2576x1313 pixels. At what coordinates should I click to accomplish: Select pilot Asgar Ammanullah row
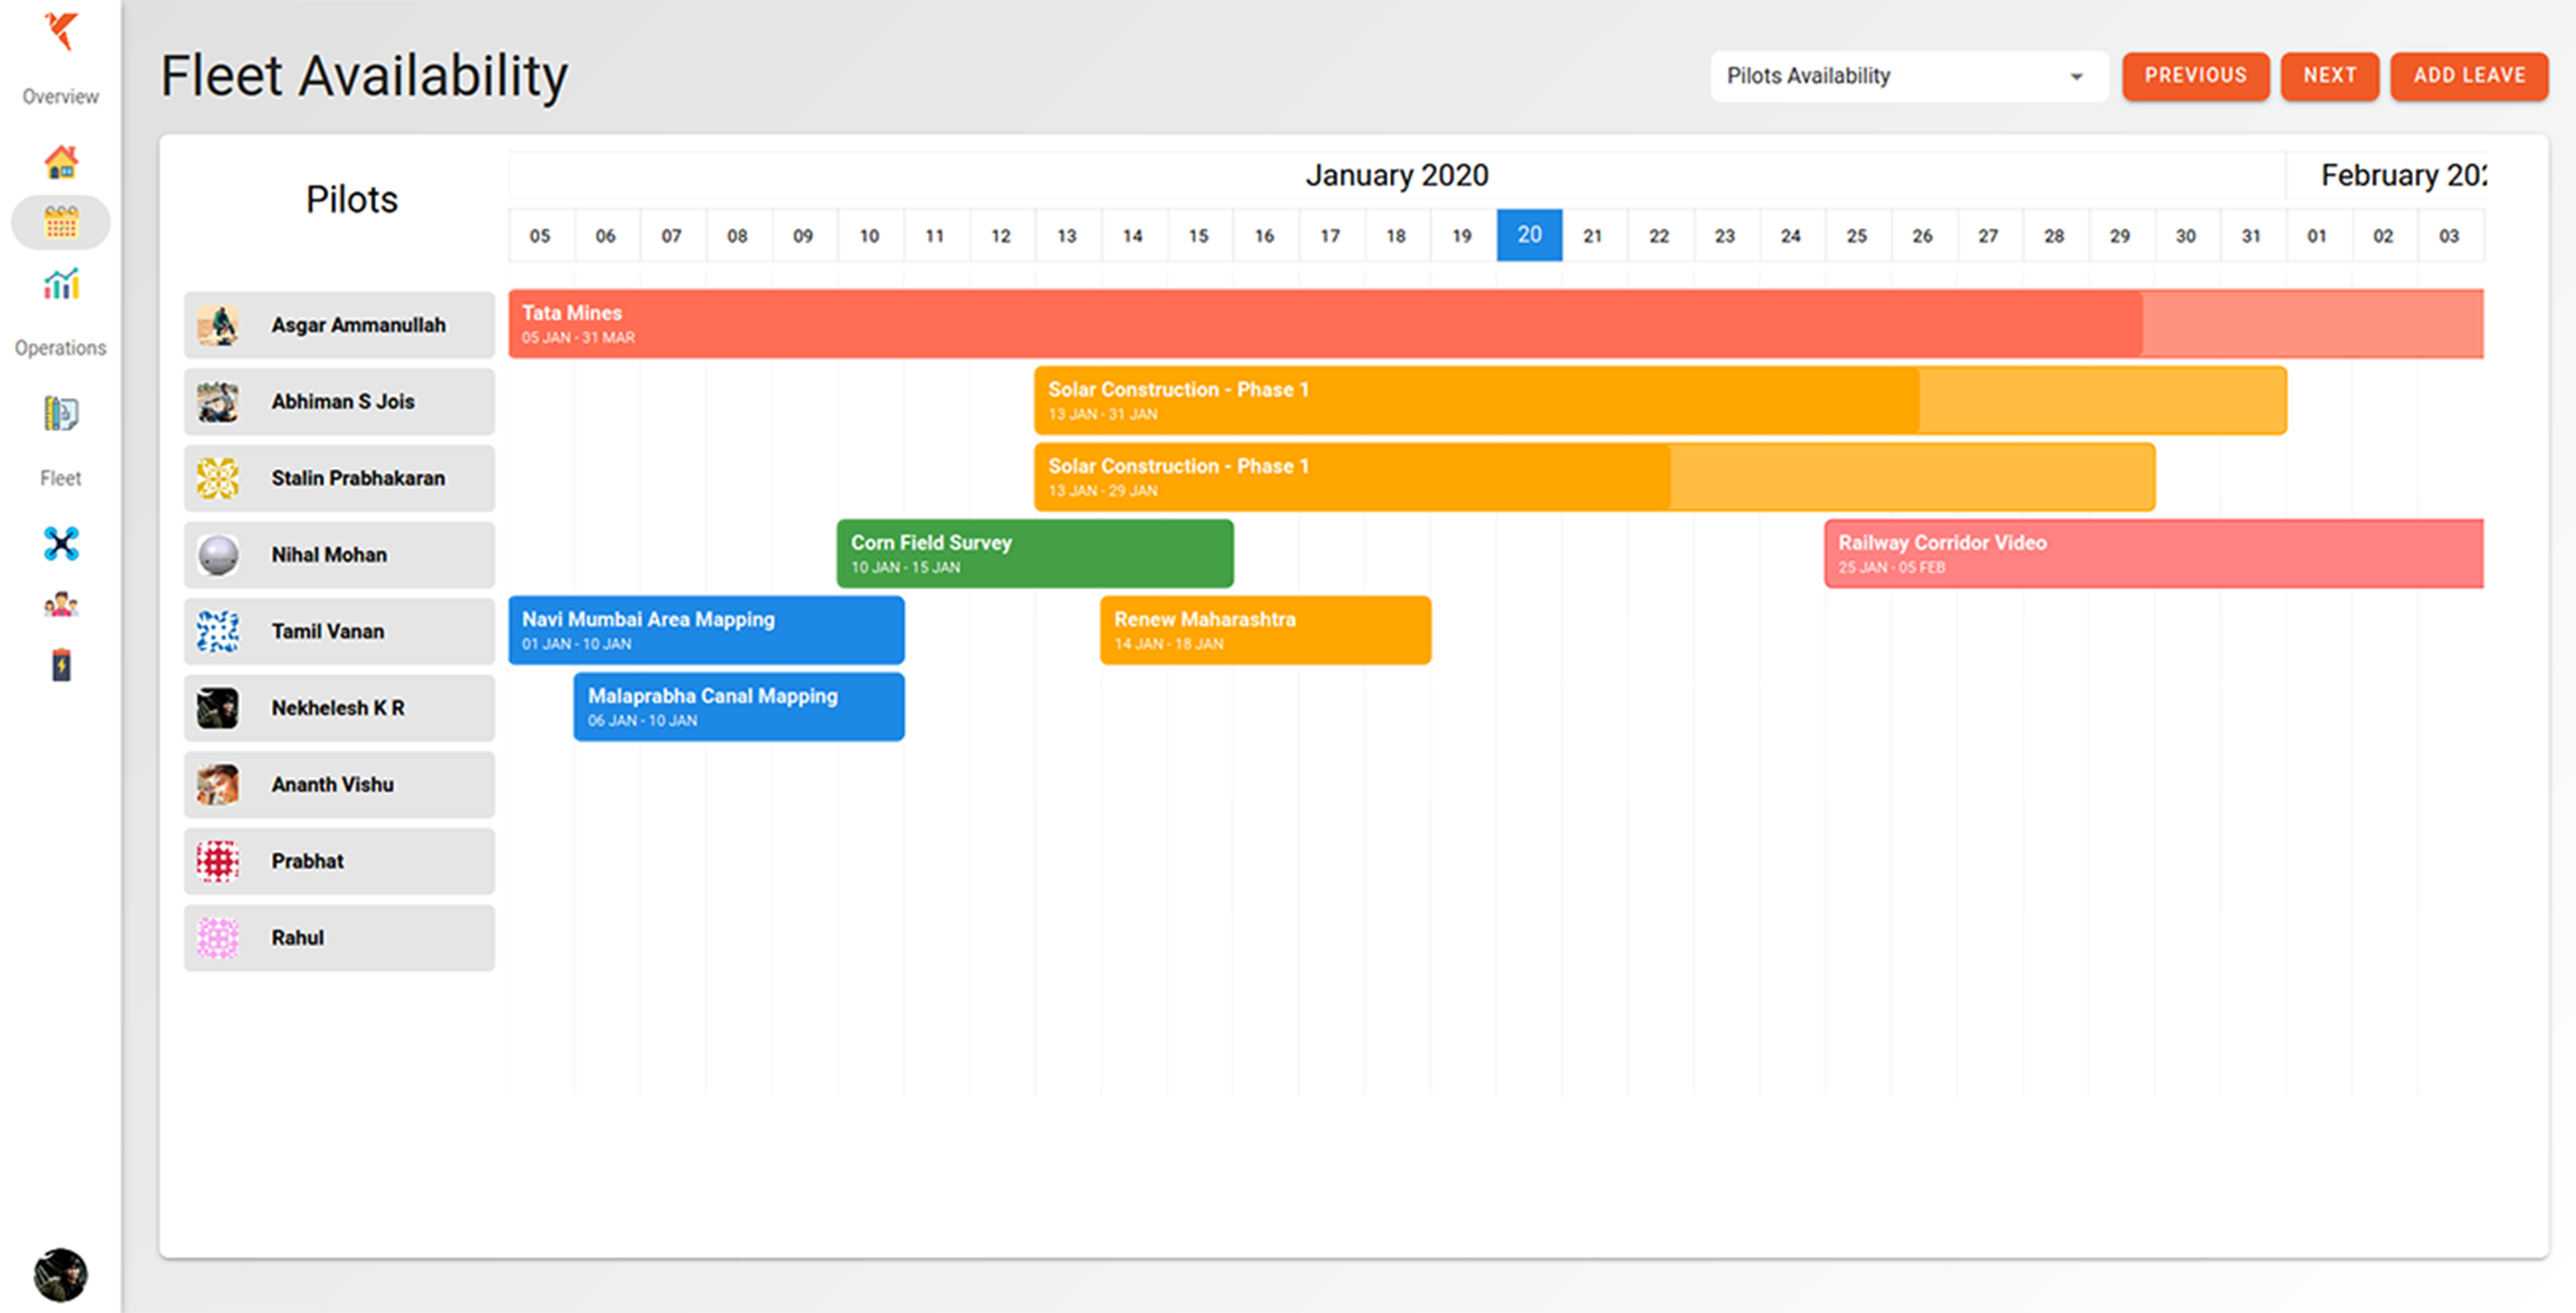[x=339, y=324]
